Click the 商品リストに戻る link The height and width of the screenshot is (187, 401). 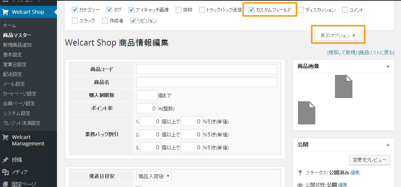click(376, 53)
